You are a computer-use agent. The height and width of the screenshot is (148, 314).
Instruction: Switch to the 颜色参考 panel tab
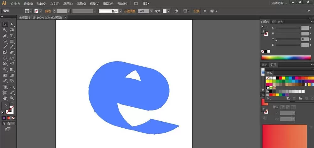tap(277, 22)
